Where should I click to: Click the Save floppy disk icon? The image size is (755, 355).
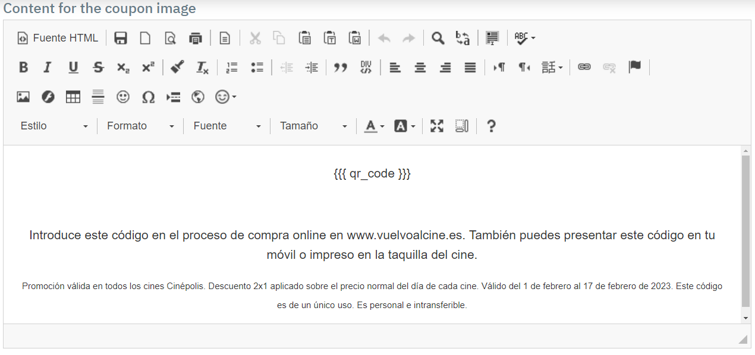(121, 38)
